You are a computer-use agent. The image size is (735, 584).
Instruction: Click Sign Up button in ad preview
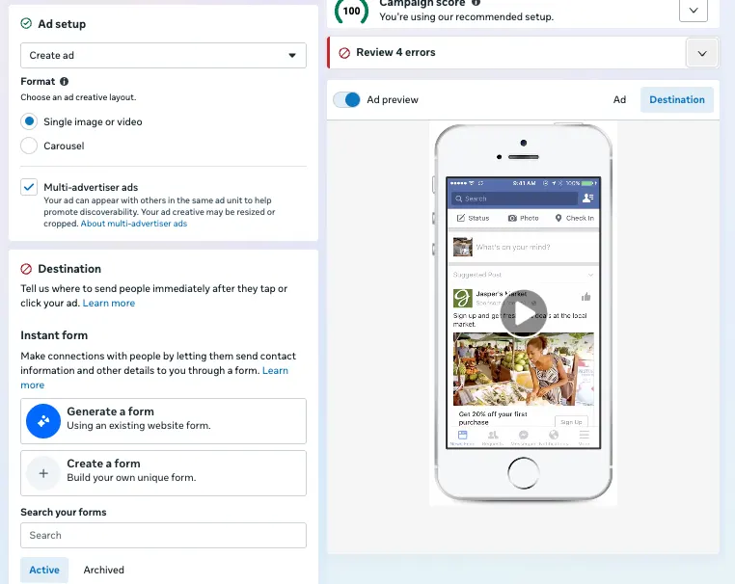coord(571,422)
